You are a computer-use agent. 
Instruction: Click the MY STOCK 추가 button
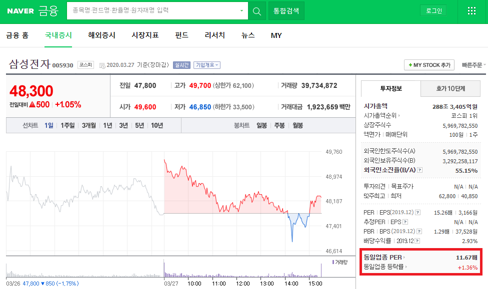[x=429, y=65]
